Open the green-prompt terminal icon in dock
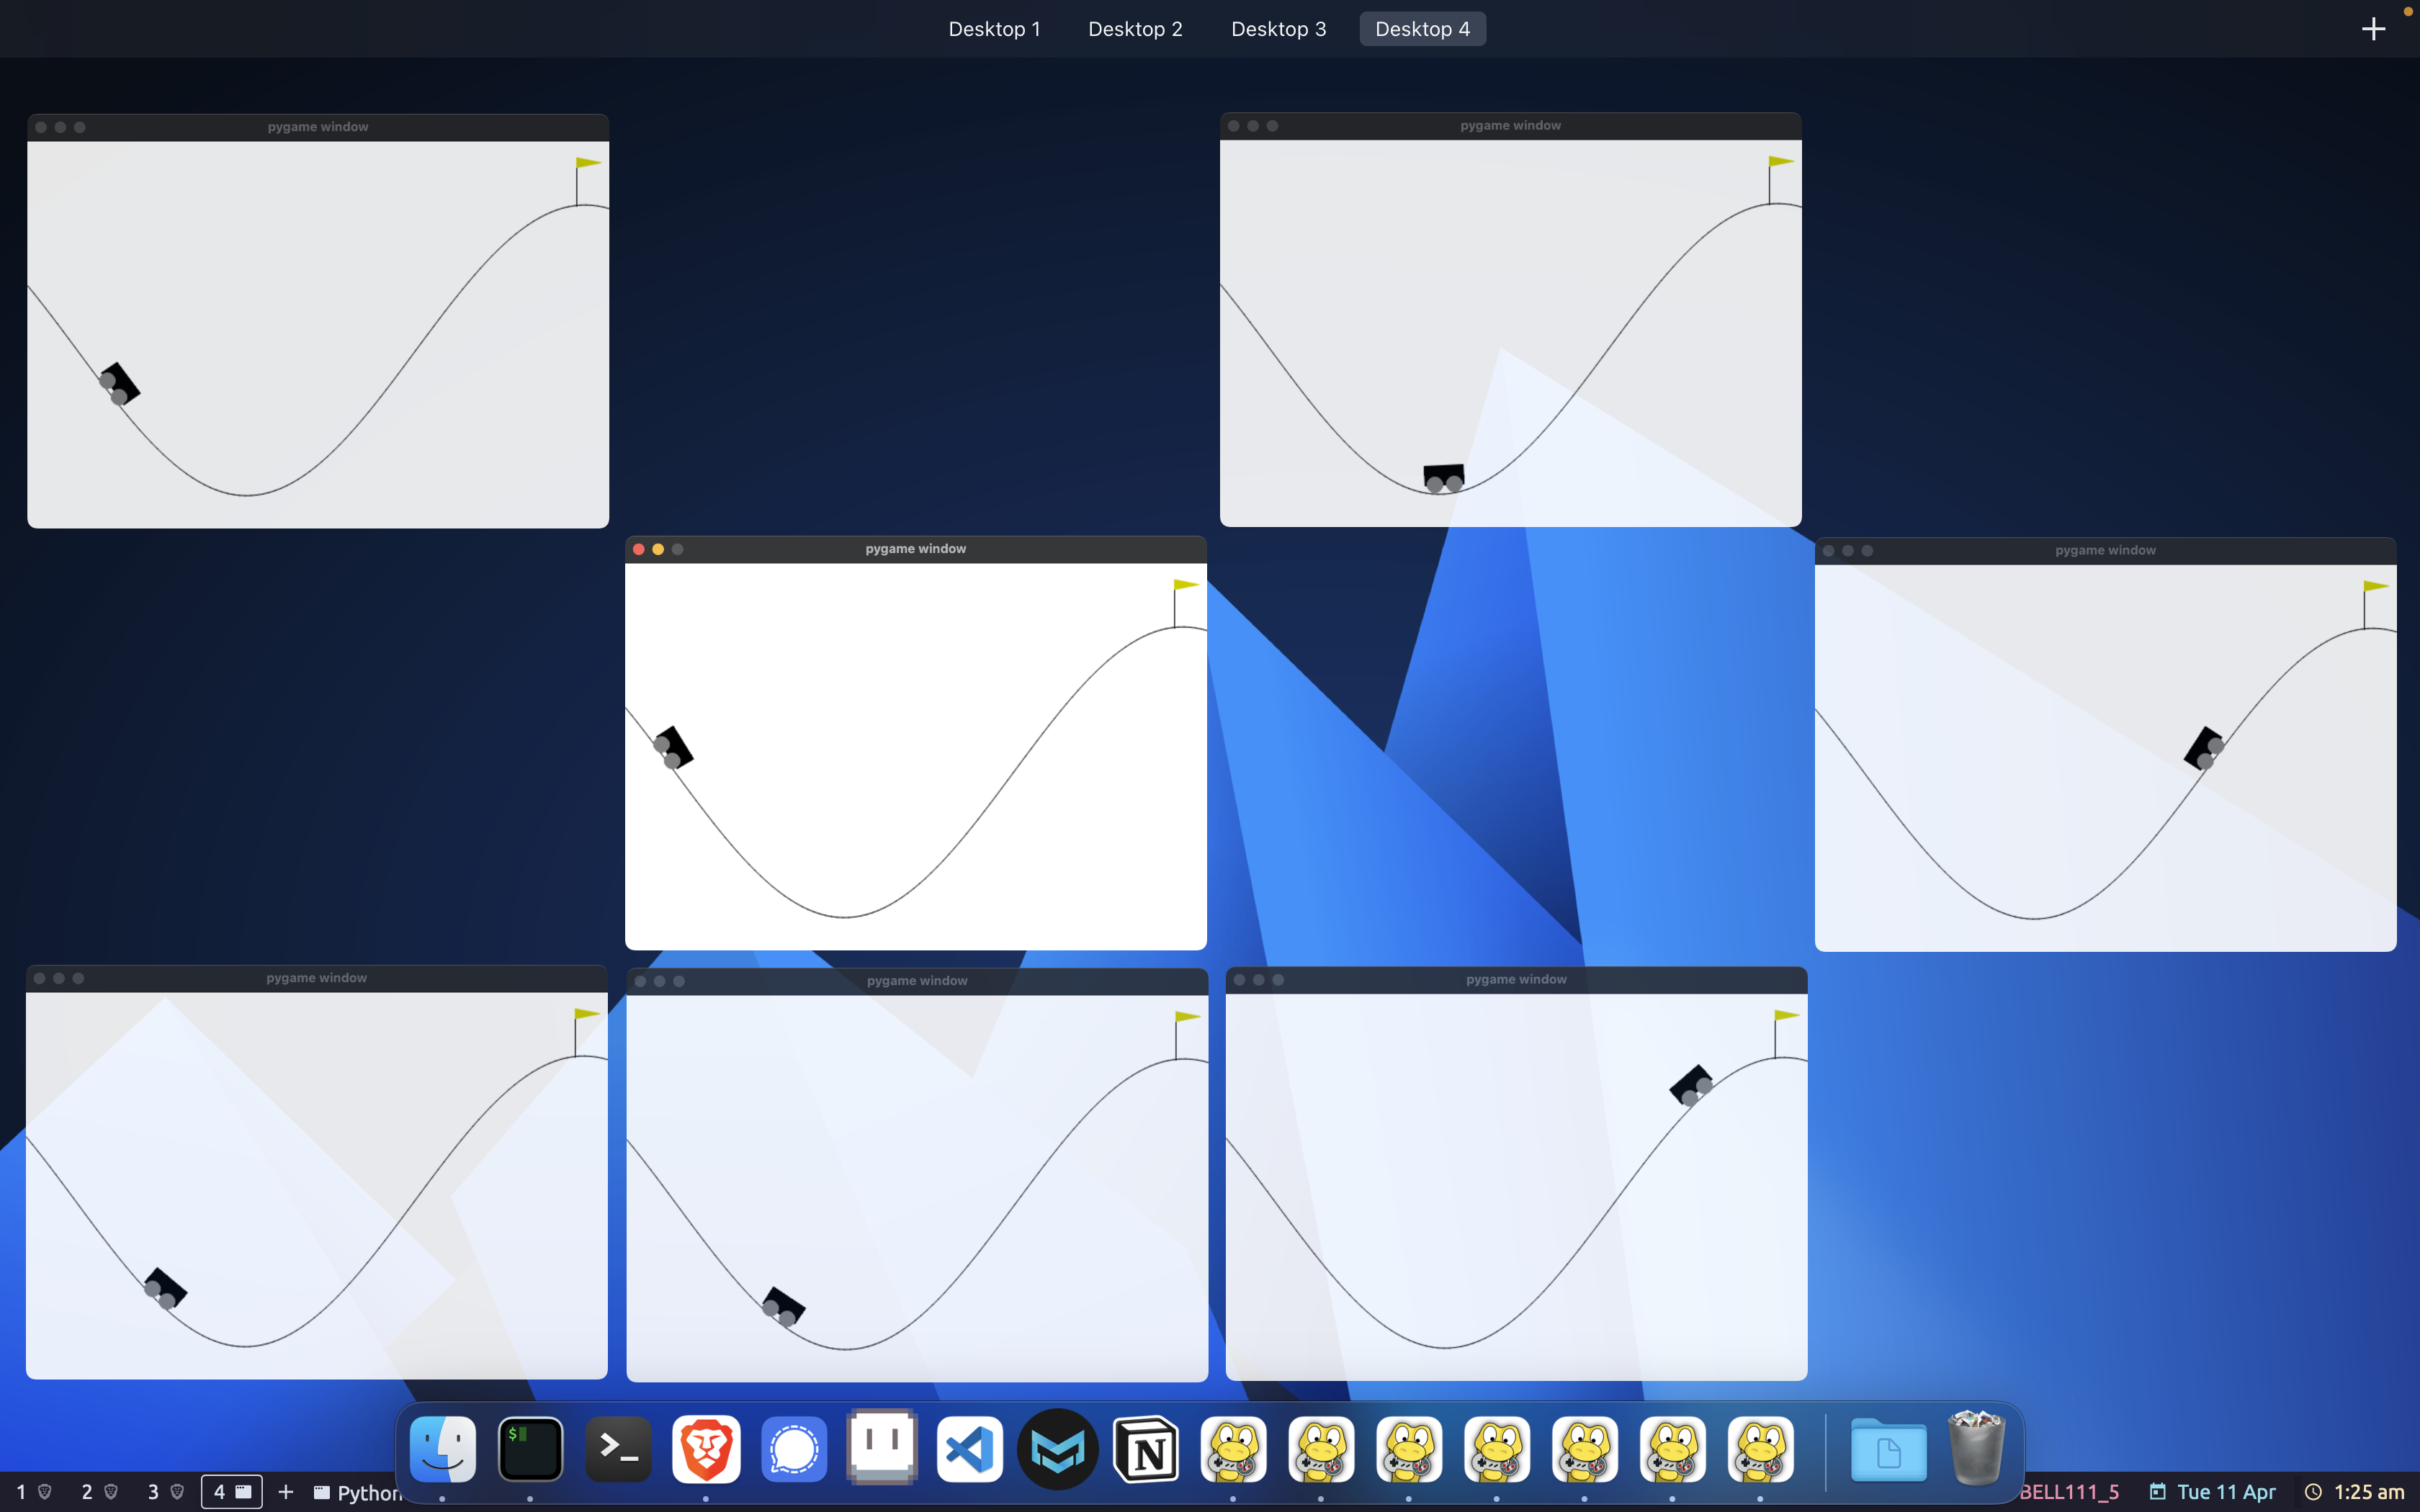2420x1512 pixels. coord(530,1449)
